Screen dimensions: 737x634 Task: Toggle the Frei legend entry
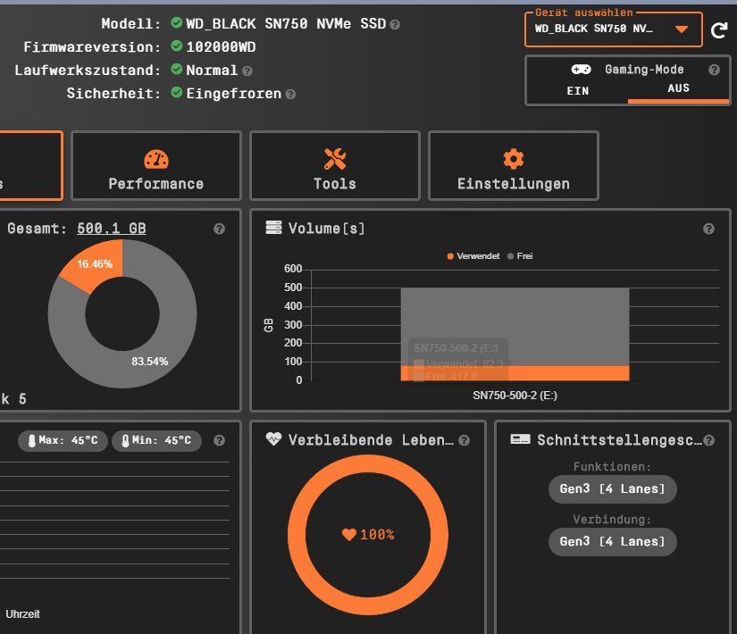(520, 256)
